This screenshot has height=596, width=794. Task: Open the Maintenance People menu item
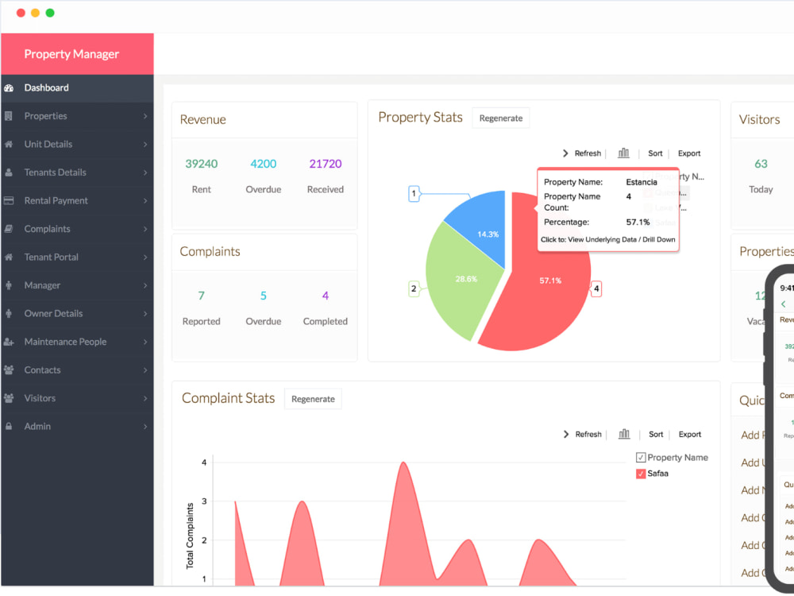point(77,342)
